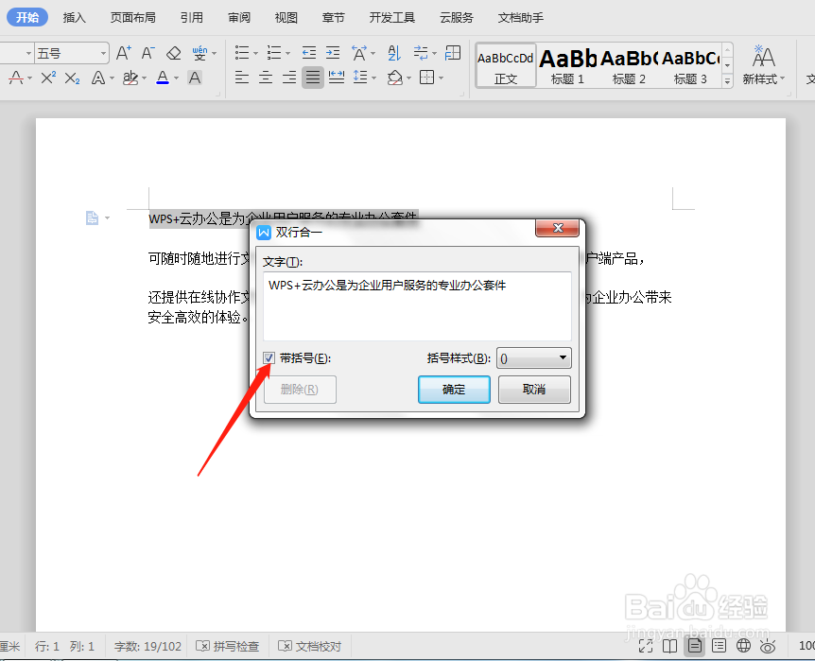Apply the 标题 3 style
This screenshot has width=815, height=661.
click(690, 65)
